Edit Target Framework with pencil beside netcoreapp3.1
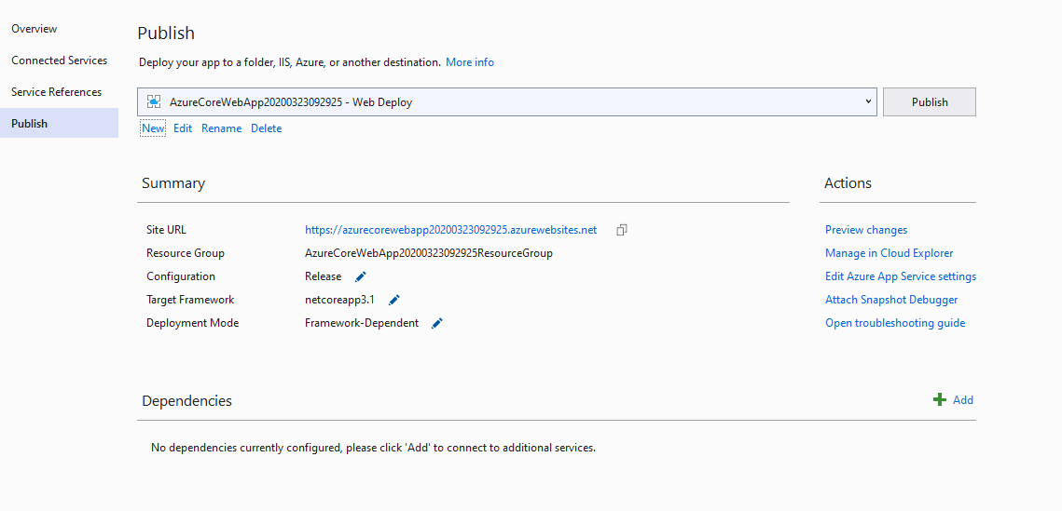Viewport: 1062px width, 511px height. 394,300
